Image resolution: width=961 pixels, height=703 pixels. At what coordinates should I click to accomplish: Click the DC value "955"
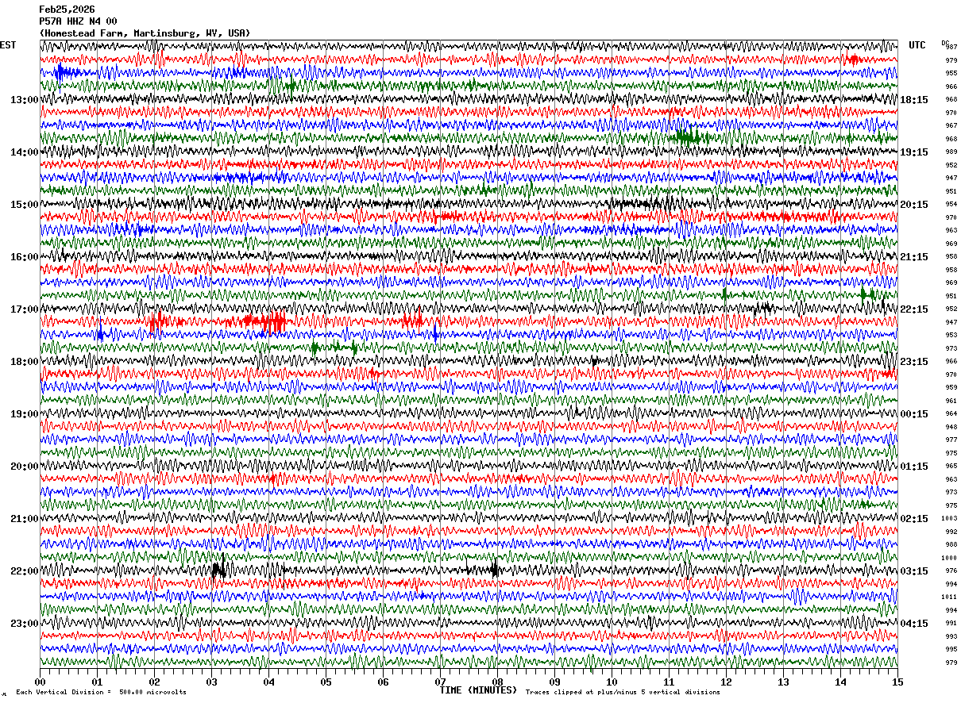tap(951, 73)
